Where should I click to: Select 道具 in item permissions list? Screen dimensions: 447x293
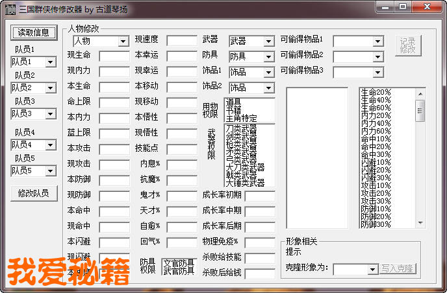tap(233, 102)
